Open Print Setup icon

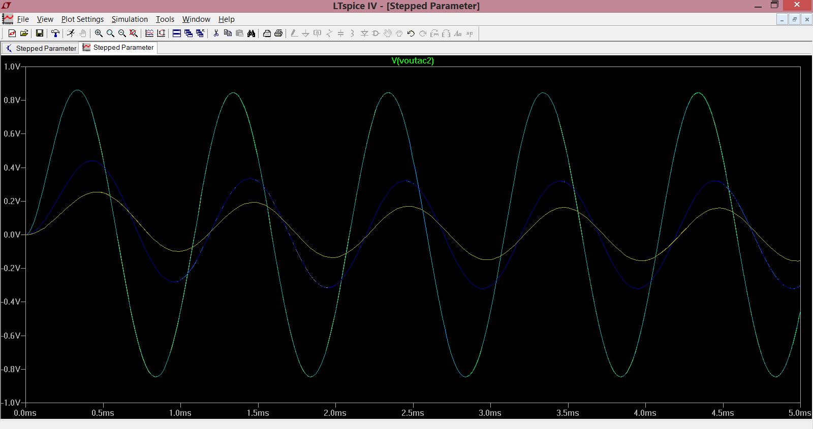click(267, 34)
